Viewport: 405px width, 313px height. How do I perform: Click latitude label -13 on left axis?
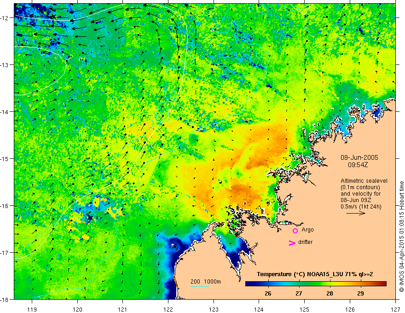(x=5, y=65)
